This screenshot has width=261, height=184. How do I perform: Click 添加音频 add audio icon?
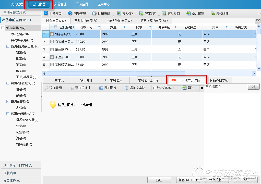click(x=46, y=88)
